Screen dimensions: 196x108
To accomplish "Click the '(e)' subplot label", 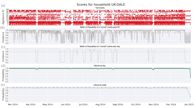I will 3,84.
